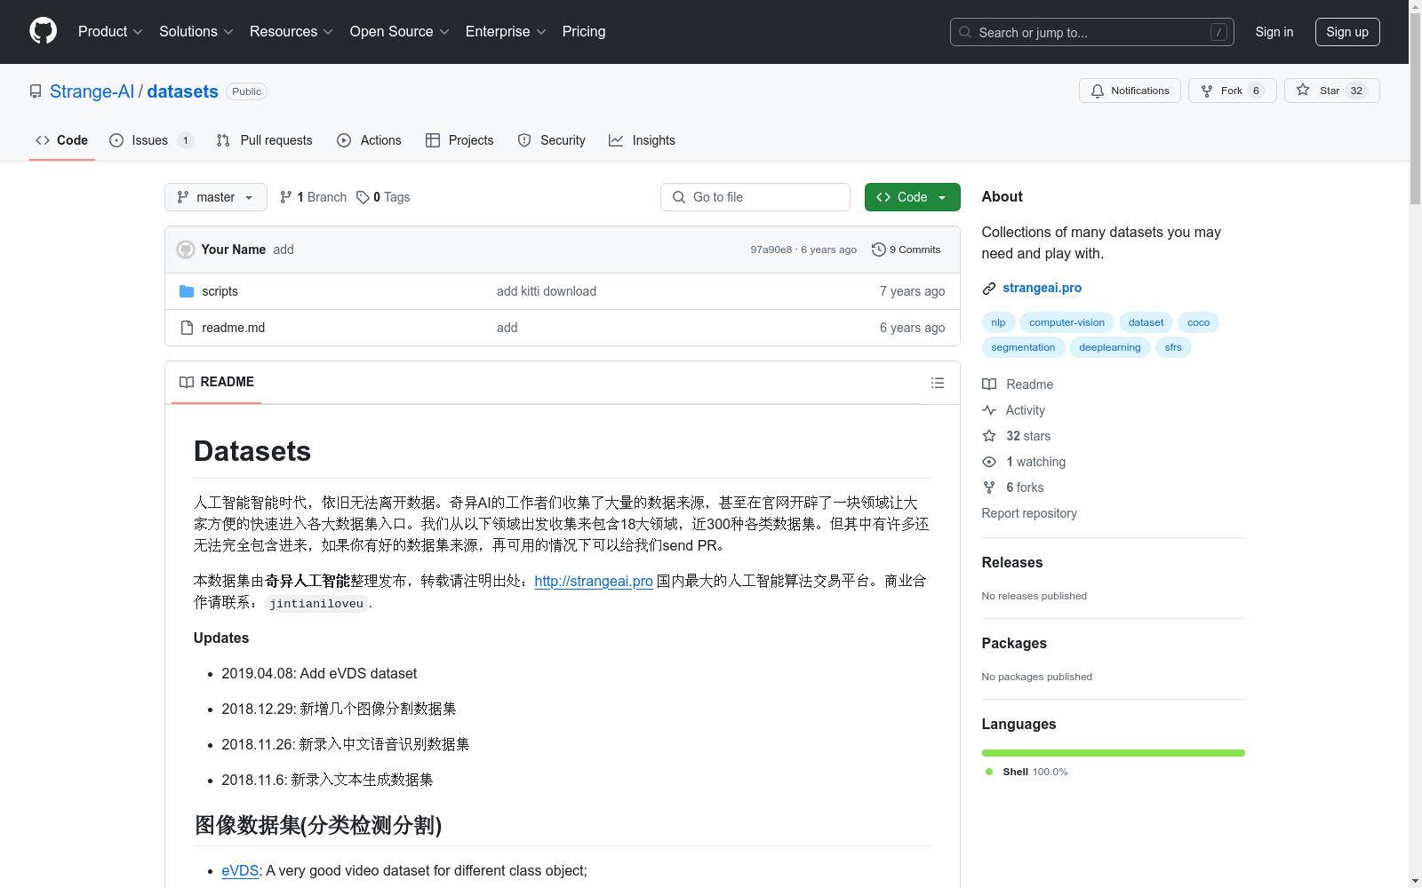Viewport: 1422px width, 888px height.
Task: View the 6 forks link
Action: tap(1012, 488)
